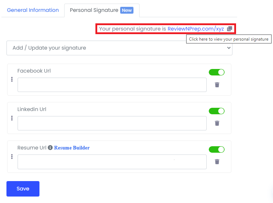The height and width of the screenshot is (203, 273).
Task: Expand dropdown using the chevron arrow
Action: (229, 48)
